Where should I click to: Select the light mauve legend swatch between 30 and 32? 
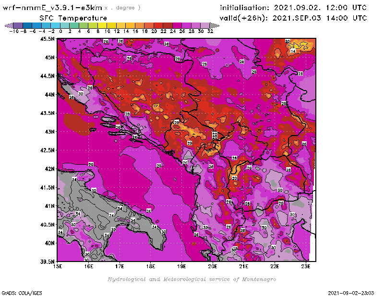pos(205,26)
